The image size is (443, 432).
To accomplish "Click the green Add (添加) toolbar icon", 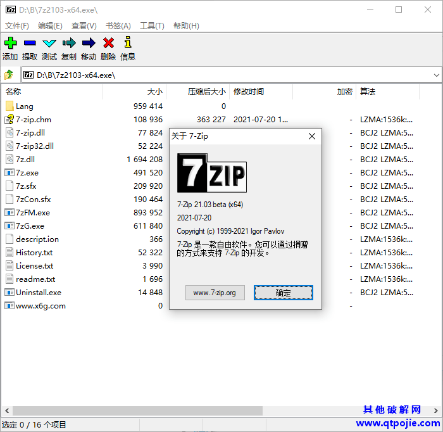I will point(10,43).
